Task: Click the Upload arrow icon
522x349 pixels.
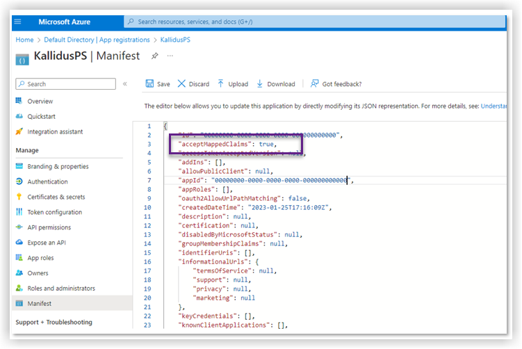Action: pyautogui.click(x=221, y=83)
